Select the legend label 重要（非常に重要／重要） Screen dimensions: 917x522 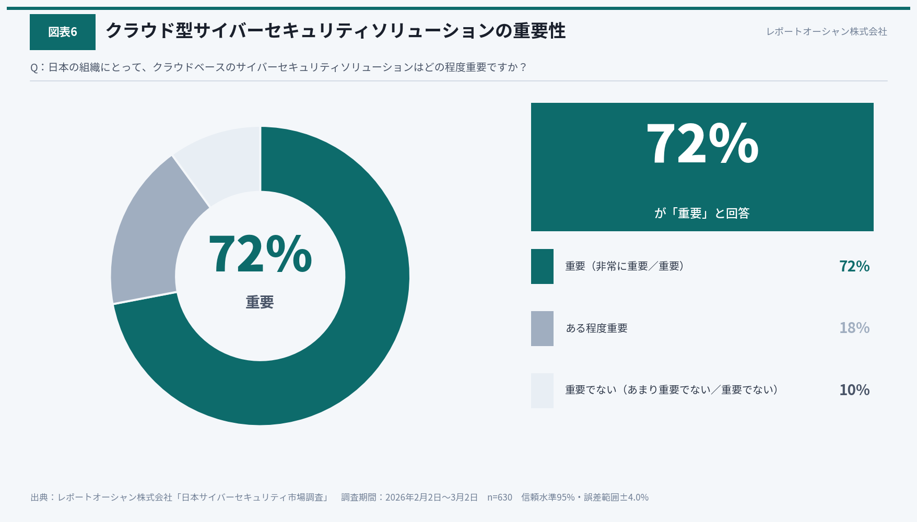point(625,266)
